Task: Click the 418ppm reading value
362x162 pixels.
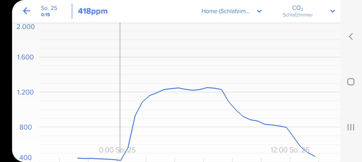Action: coord(93,11)
